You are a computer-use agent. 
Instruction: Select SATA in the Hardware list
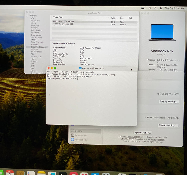coord(33,66)
